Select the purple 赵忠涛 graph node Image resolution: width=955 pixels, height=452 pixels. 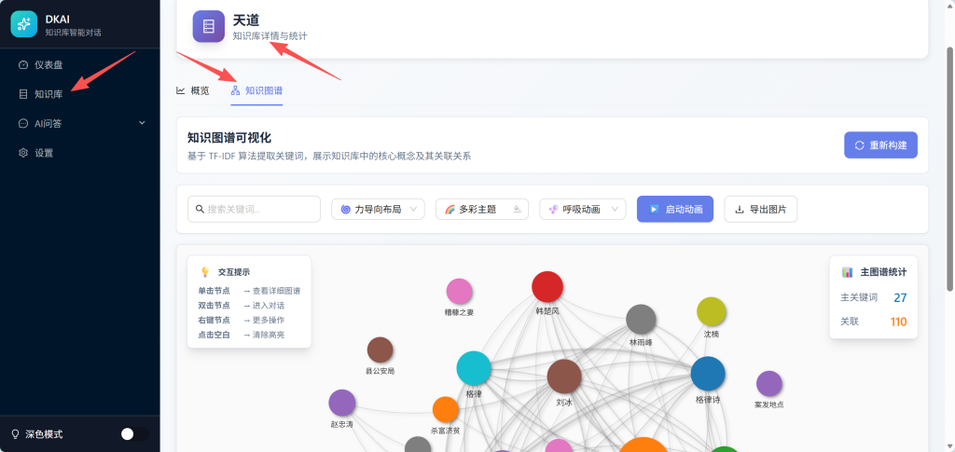coord(341,404)
